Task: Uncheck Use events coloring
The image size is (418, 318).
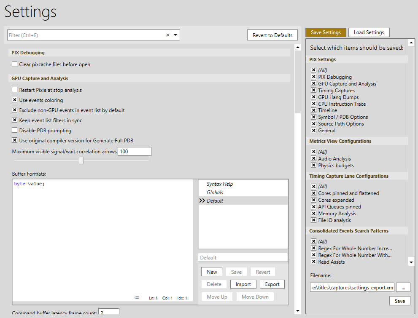Action: coord(15,100)
